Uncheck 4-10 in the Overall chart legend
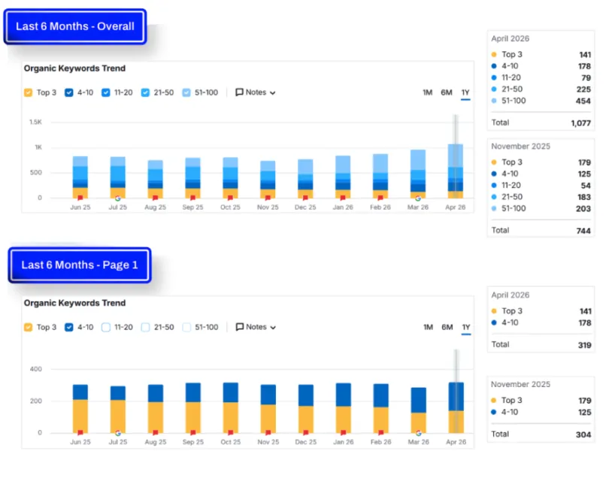Viewport: 609px width, 481px height. [x=68, y=92]
